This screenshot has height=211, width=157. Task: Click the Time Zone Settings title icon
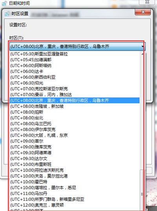(7, 14)
